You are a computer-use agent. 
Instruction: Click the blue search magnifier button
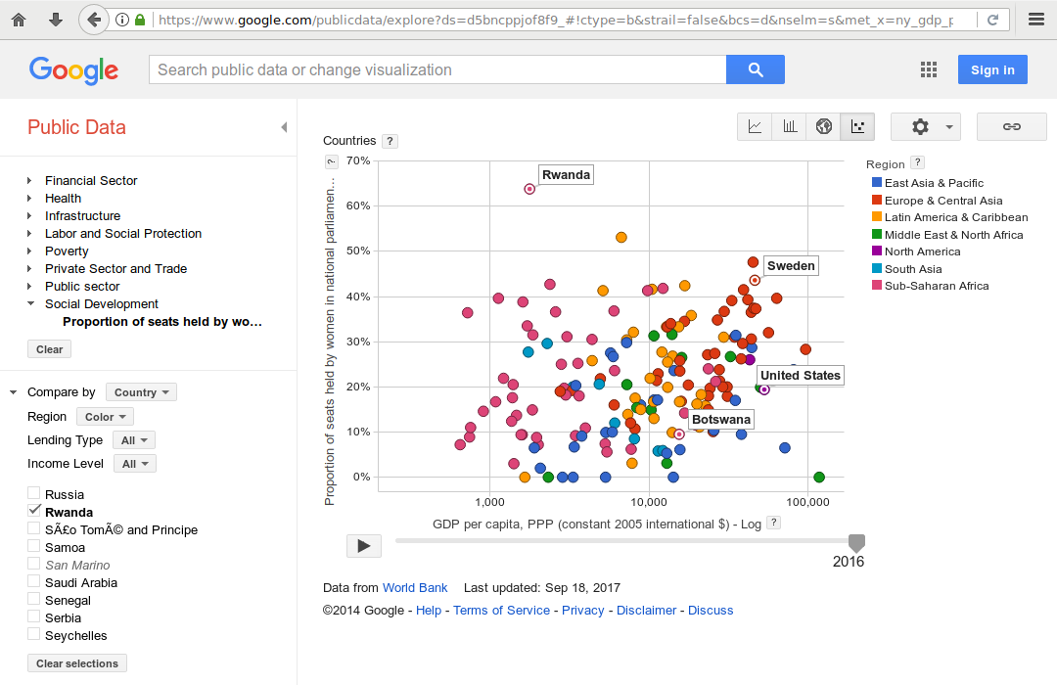click(x=755, y=69)
